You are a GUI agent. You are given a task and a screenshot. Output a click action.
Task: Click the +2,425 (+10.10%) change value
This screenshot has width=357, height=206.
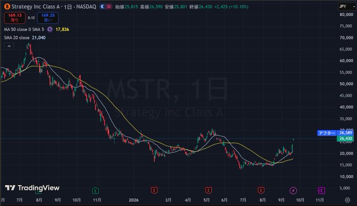pos(232,7)
